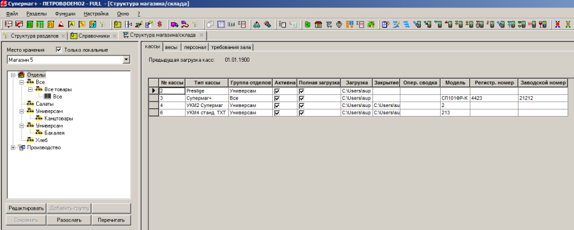Click the red dollar sign toolbar icon

(x=159, y=24)
